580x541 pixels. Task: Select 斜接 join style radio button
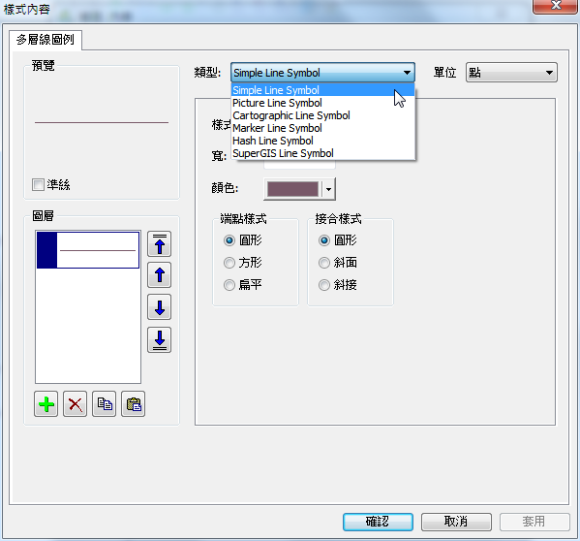[324, 285]
